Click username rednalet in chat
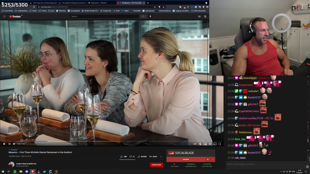 click(253, 91)
